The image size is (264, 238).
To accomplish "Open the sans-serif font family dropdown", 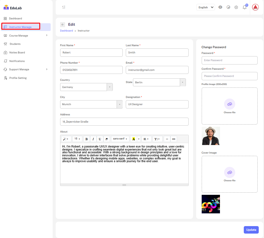I will coord(120,139).
